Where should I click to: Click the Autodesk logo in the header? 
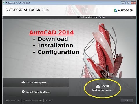pos(124,10)
